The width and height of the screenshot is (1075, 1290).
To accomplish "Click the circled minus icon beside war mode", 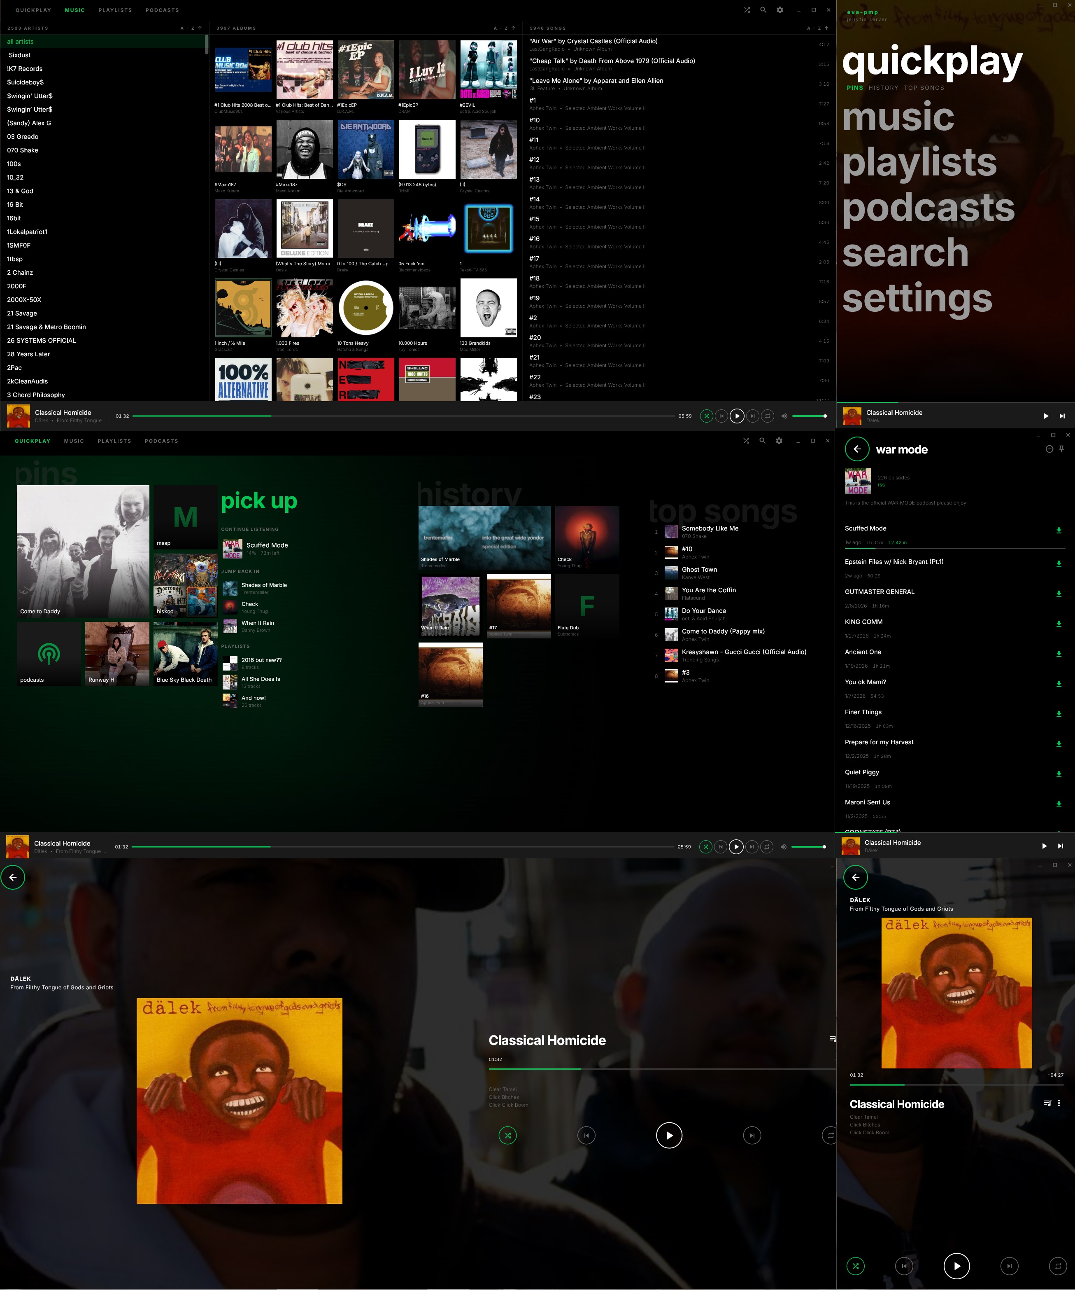I will [x=1049, y=449].
